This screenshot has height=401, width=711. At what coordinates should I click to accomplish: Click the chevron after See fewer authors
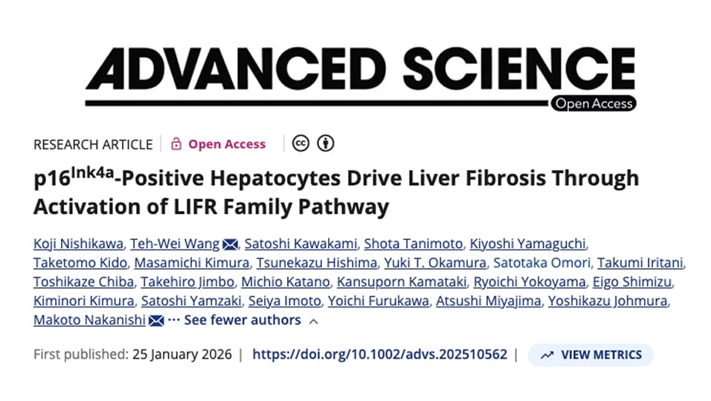coord(313,321)
